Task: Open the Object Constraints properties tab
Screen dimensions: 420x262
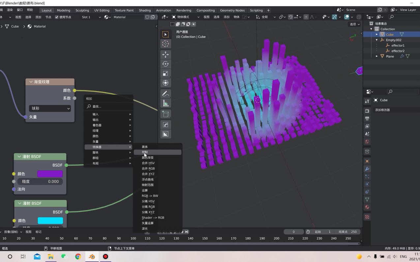Action: [367, 192]
